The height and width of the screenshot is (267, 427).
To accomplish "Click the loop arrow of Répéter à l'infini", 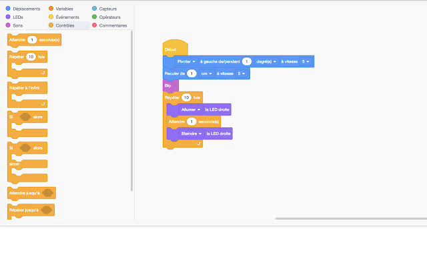I will coord(43,104).
